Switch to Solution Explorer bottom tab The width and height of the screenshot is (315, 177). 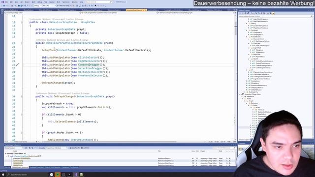244,140
